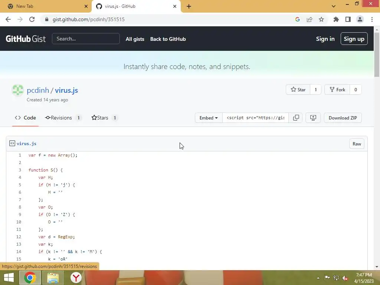Click the network tray icon
This screenshot has height=285, width=380.
(336, 278)
